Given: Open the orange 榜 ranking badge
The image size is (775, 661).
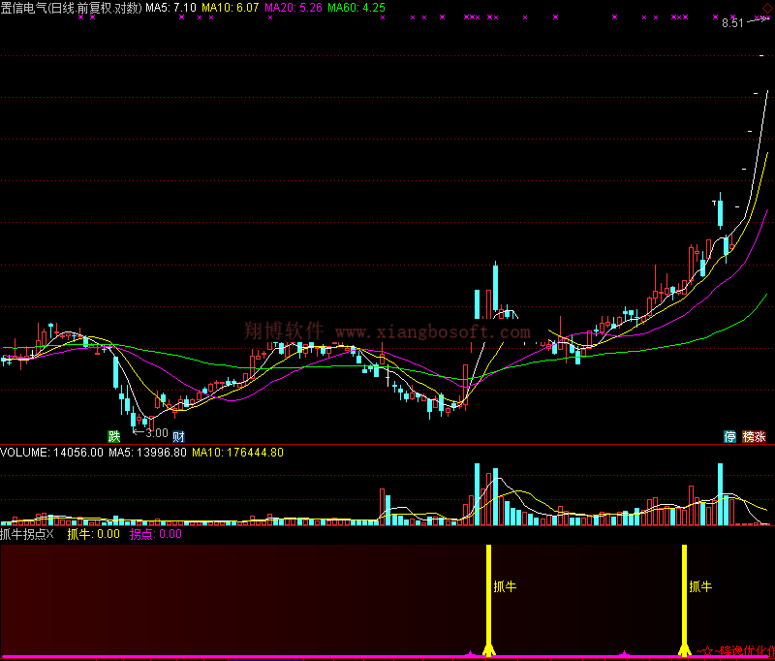Looking at the screenshot, I should pos(748,436).
